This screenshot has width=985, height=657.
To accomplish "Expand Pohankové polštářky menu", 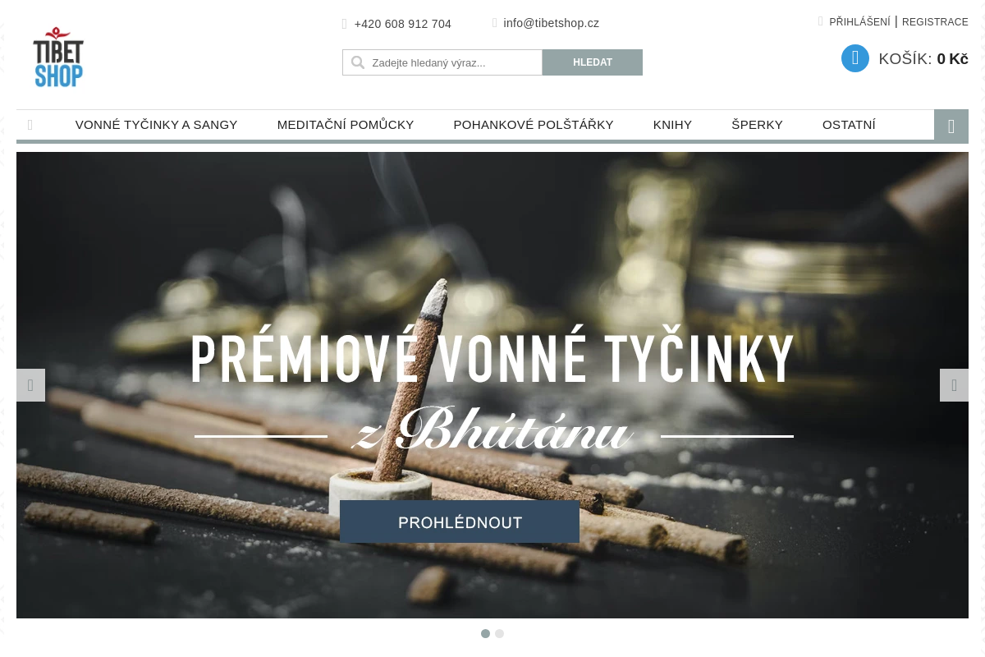I will point(534,125).
